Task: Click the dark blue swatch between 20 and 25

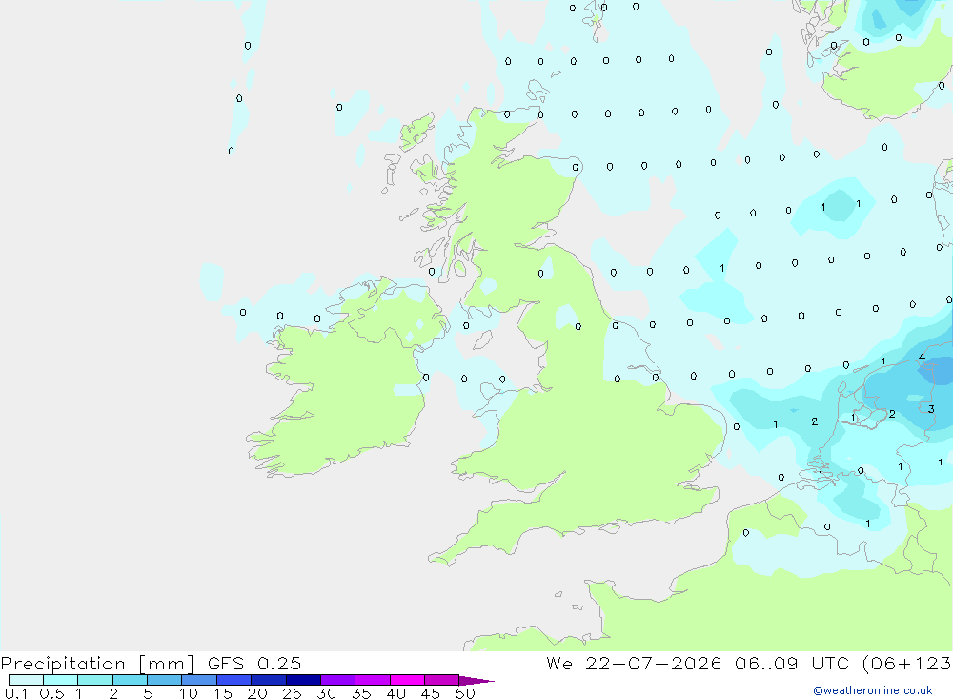Action: coord(269,680)
